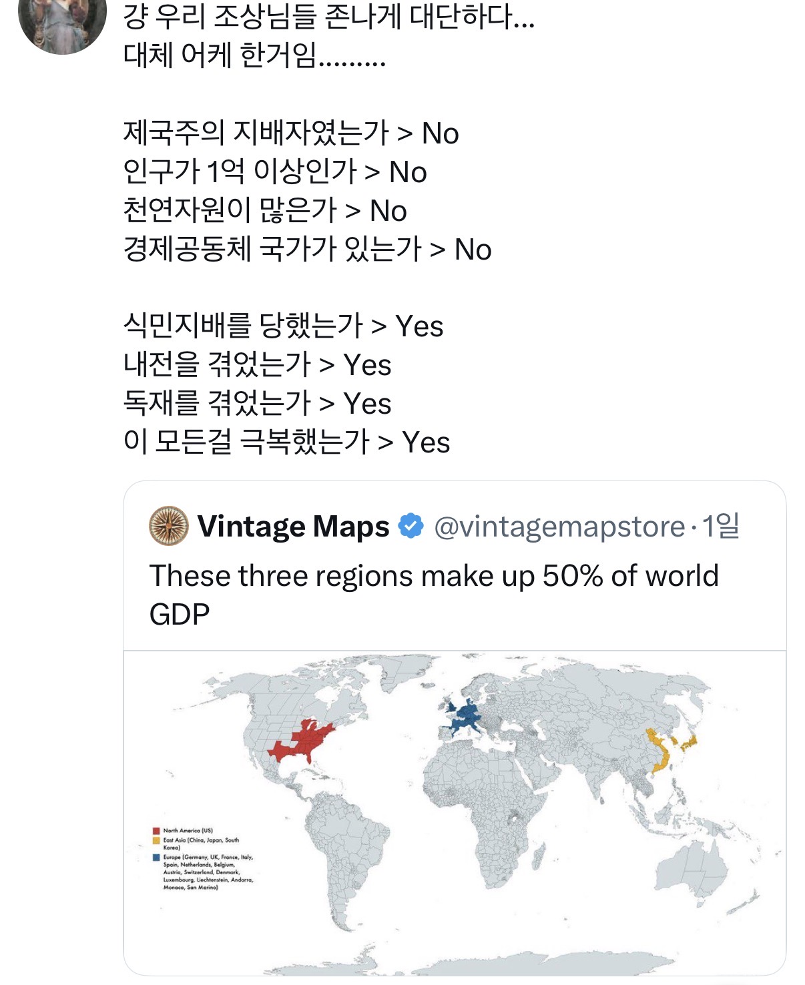Click the yellow East Asia legend swatch
This screenshot has width=805, height=985.
(156, 840)
